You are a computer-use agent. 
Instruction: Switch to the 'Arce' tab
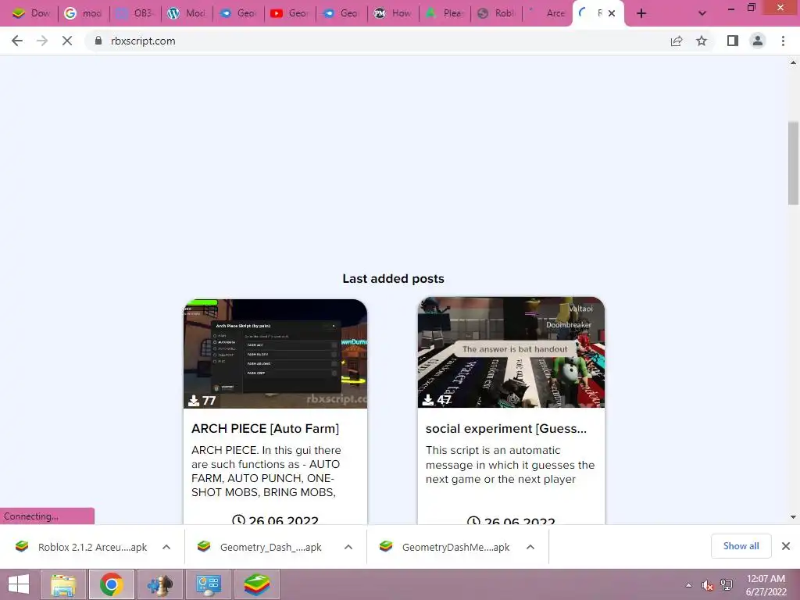click(548, 13)
